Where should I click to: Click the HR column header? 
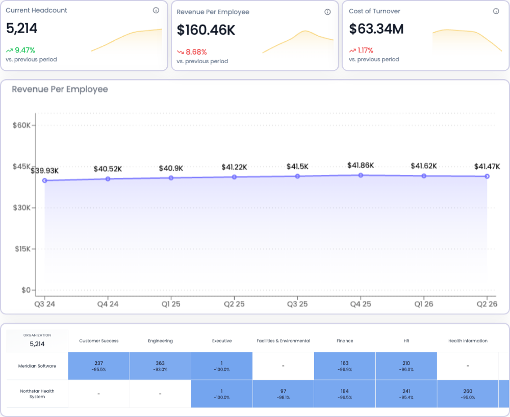(406, 341)
